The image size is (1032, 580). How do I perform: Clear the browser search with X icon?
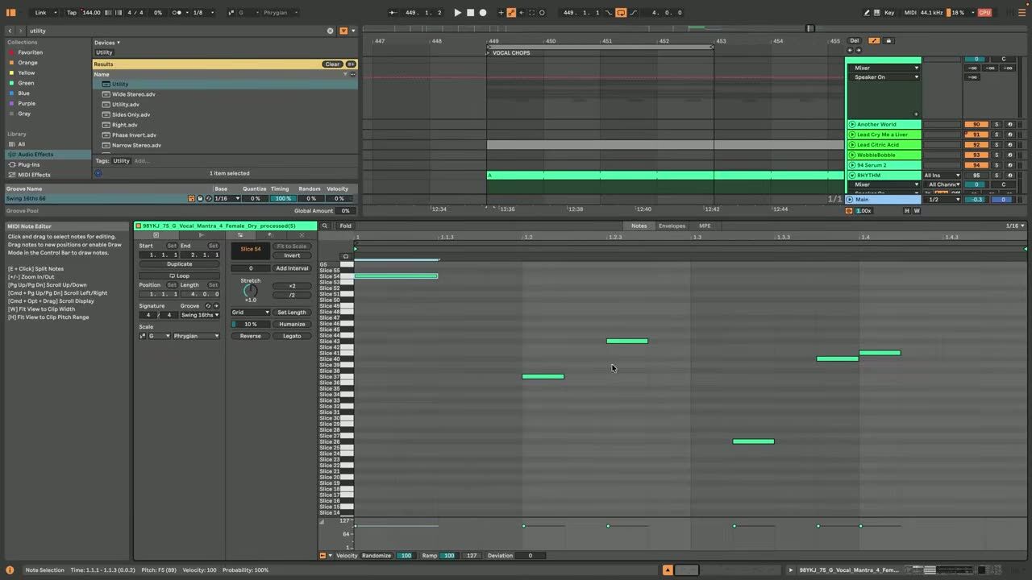point(330,31)
